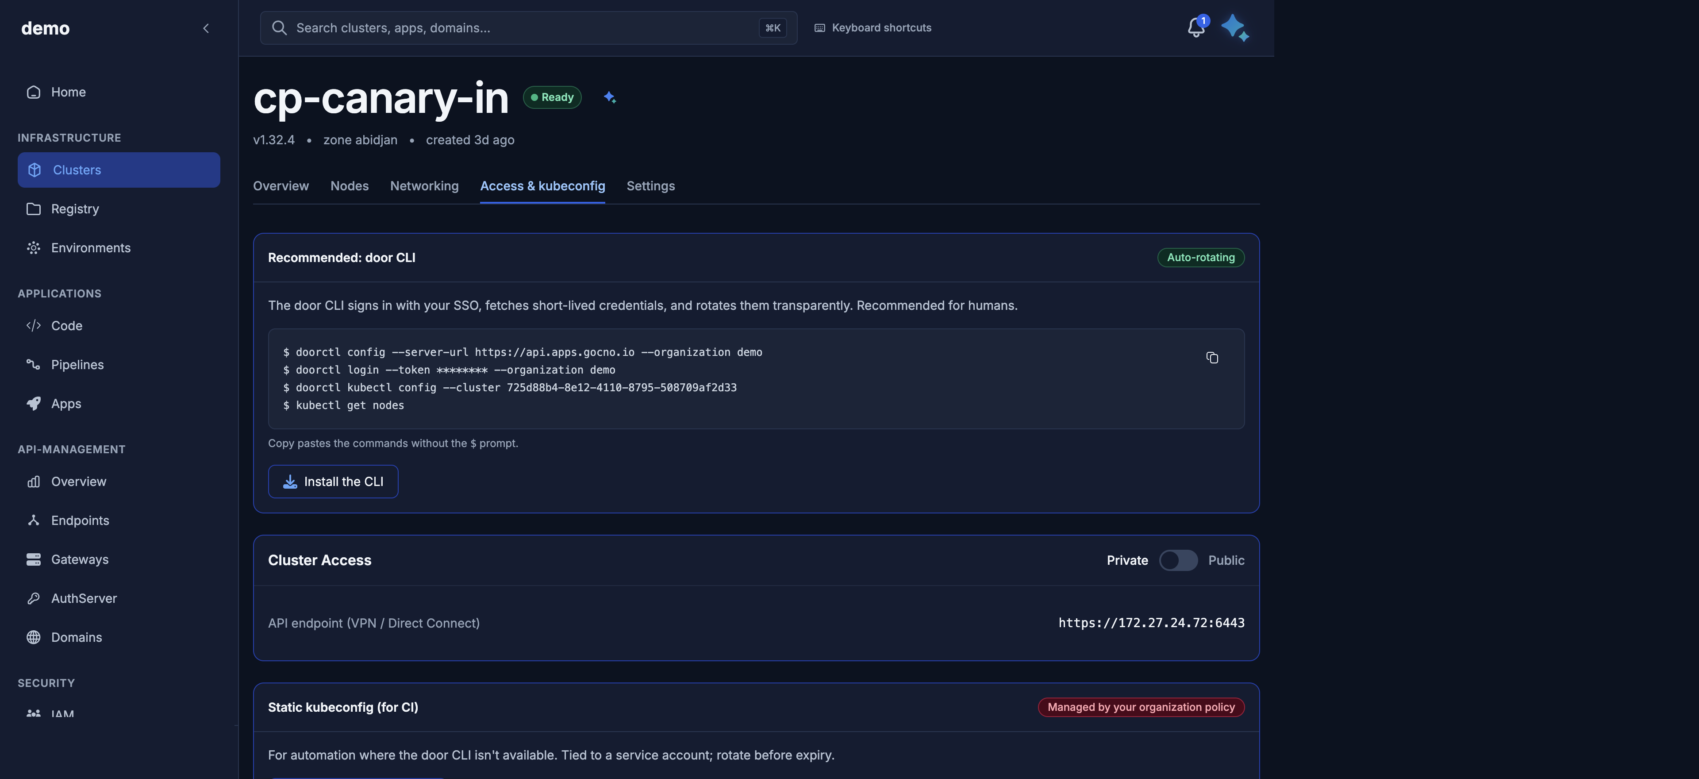Focus the search clusters, apps, domains field
The width and height of the screenshot is (1699, 779).
(528, 28)
